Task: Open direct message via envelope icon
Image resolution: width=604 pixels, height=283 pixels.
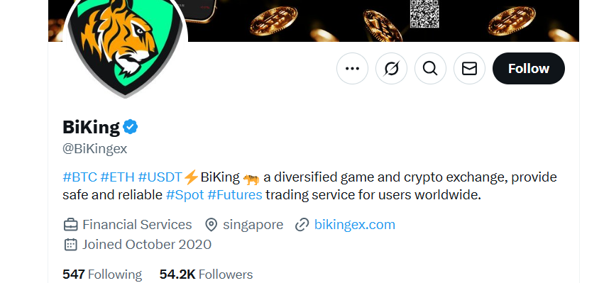Action: 469,69
